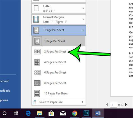Select the 1 Page Per Sheet menu entry
The height and width of the screenshot is (118, 133).
[x=59, y=41]
